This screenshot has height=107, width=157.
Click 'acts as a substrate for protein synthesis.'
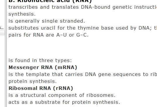point(64,102)
